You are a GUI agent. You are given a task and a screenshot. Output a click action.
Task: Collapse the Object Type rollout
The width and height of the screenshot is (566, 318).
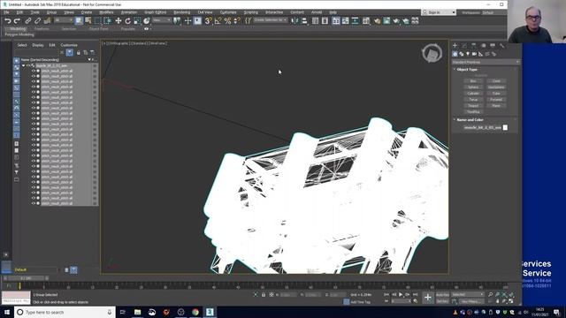[x=466, y=69]
